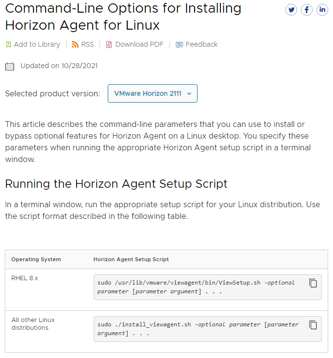Click the Download PDF link text
This screenshot has height=358, width=333.
(139, 44)
